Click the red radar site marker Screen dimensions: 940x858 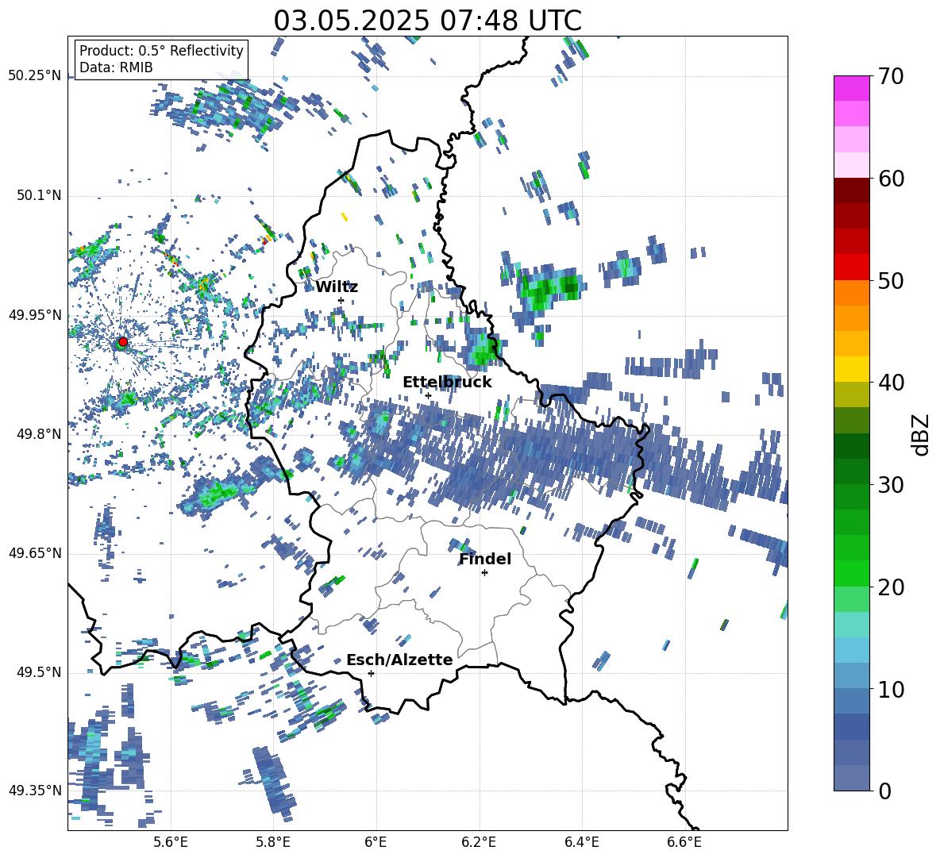click(123, 342)
